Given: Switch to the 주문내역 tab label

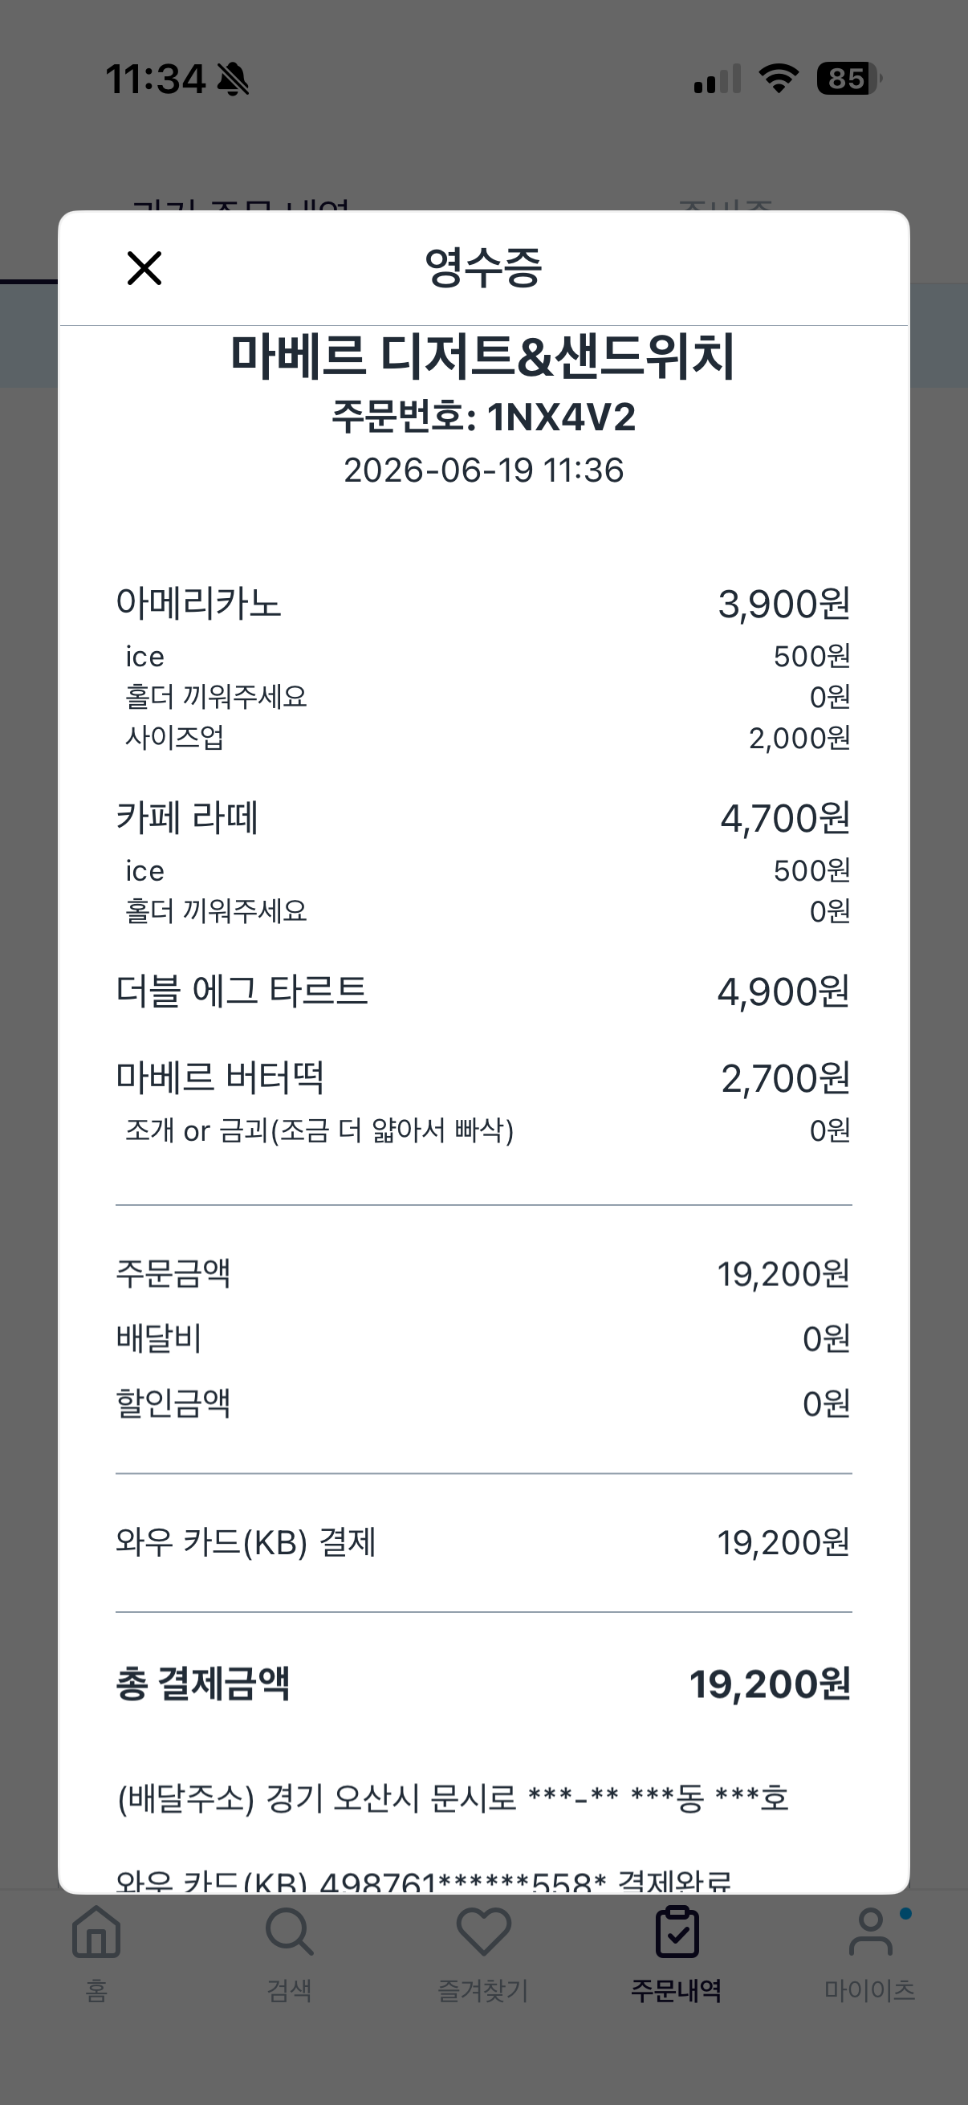Looking at the screenshot, I should (677, 1989).
